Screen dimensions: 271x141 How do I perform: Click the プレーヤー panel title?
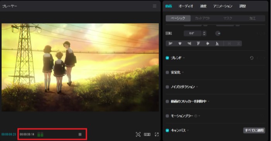point(10,6)
